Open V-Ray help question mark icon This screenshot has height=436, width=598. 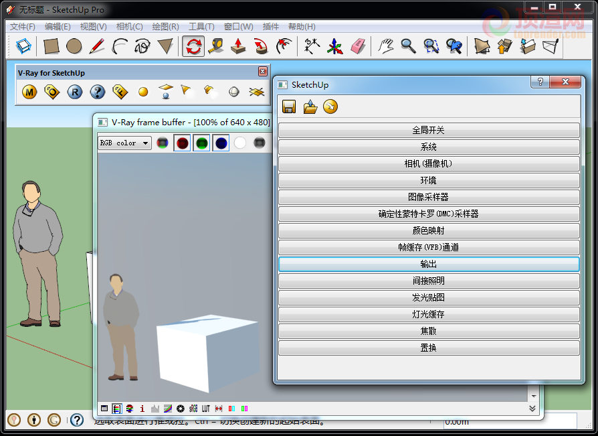98,92
